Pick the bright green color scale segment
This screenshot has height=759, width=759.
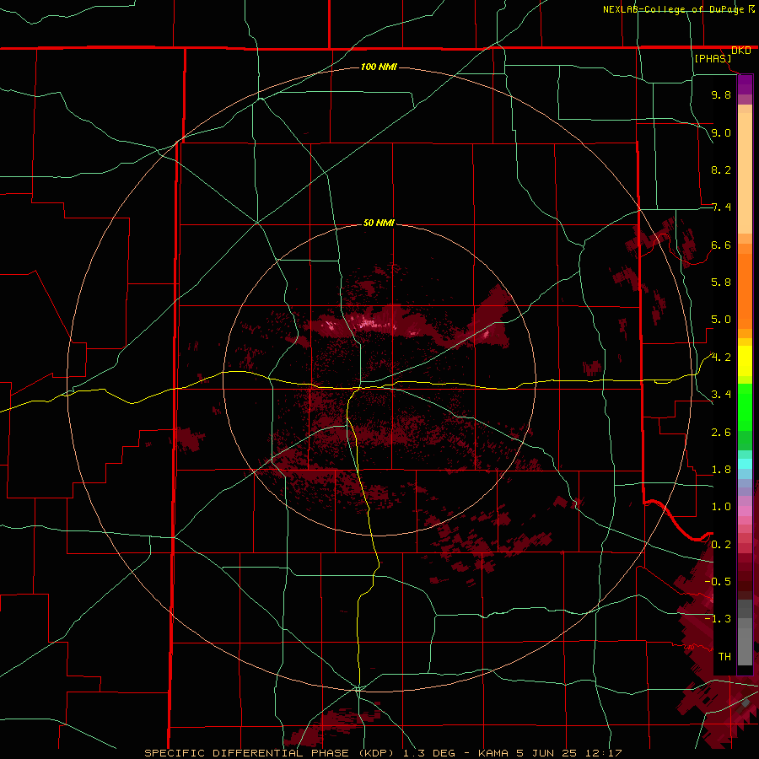tap(745, 407)
